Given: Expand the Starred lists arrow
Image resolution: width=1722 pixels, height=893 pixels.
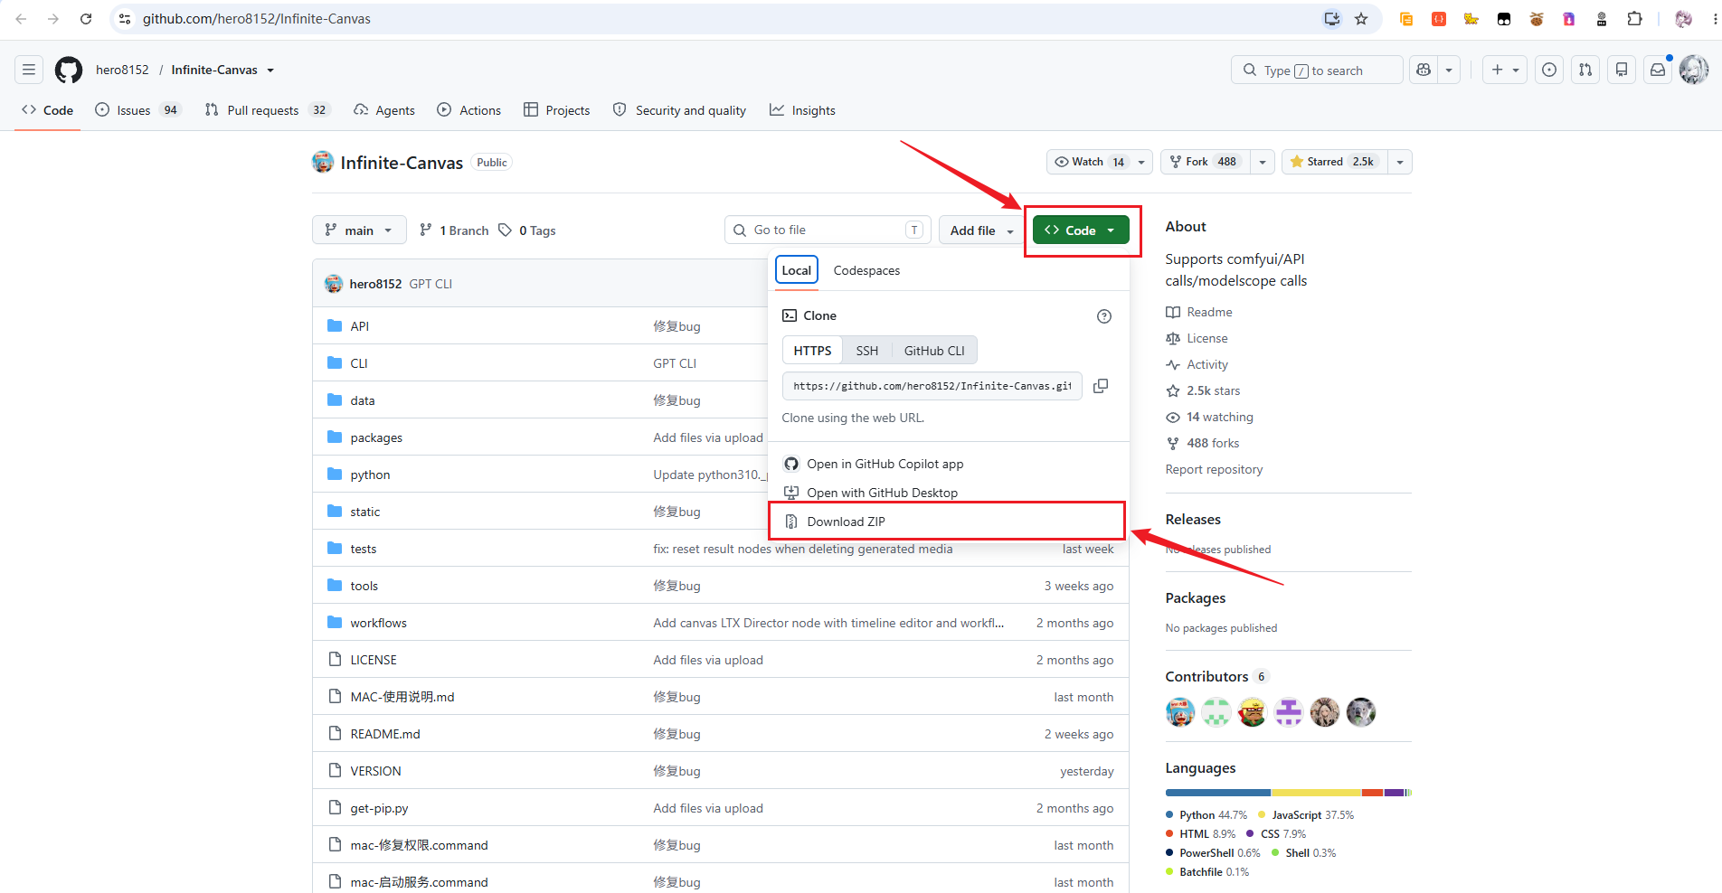Looking at the screenshot, I should point(1400,162).
